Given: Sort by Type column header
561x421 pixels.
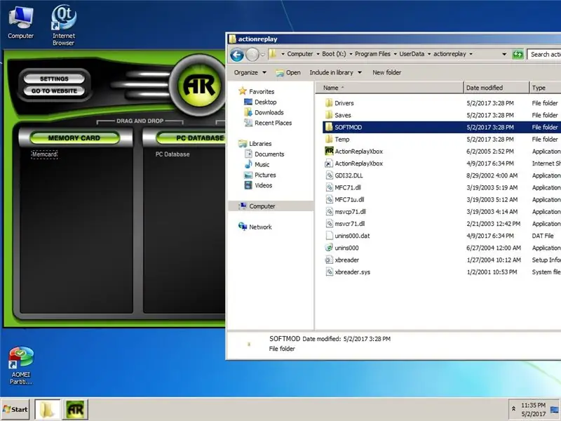Looking at the screenshot, I should click(x=545, y=88).
